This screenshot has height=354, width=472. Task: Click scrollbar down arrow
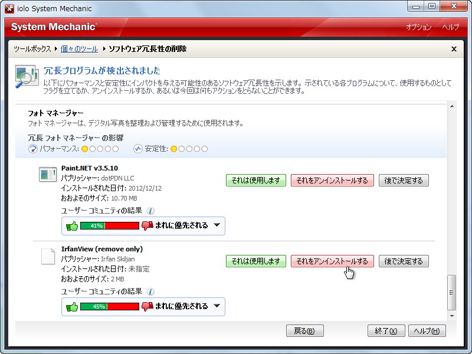(x=452, y=316)
